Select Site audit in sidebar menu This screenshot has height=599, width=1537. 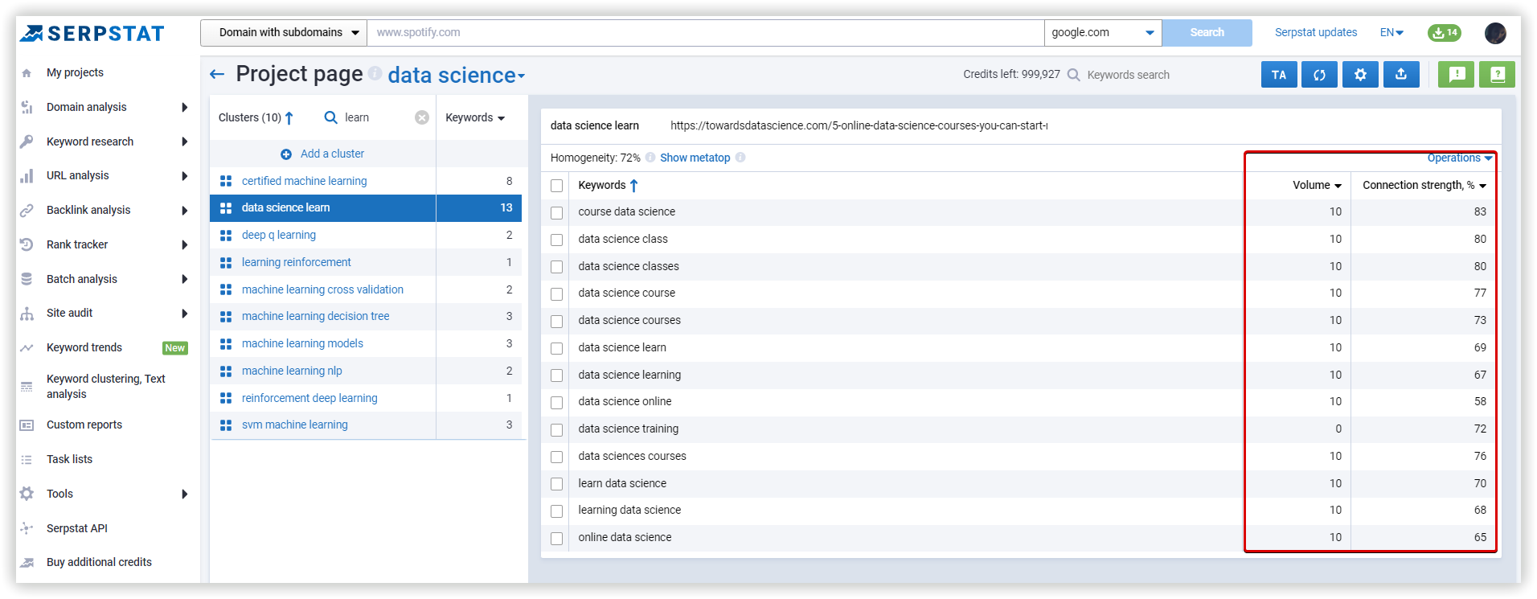[70, 313]
